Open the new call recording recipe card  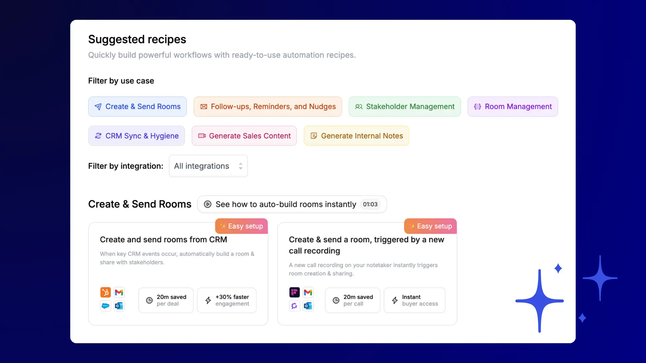pos(366,245)
